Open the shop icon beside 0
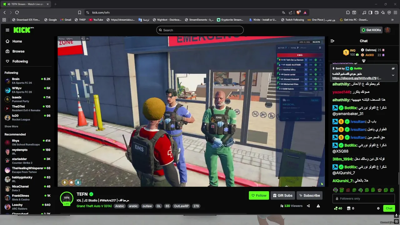This screenshot has height=225, width=400. tap(349, 208)
